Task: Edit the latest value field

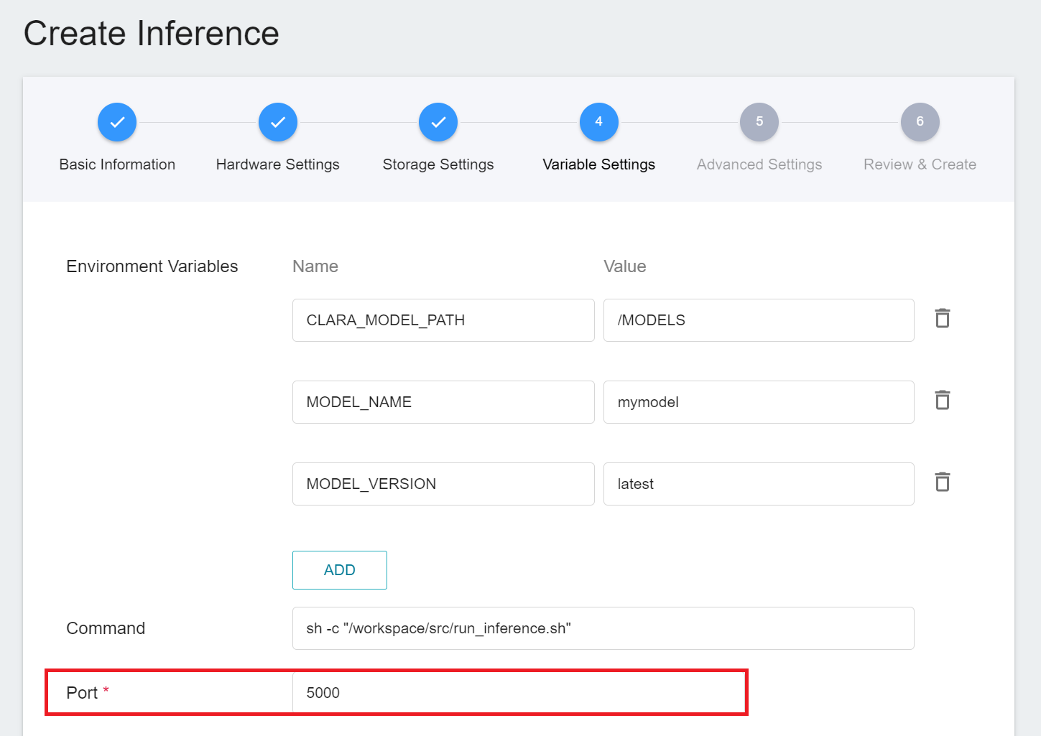Action: tap(758, 484)
